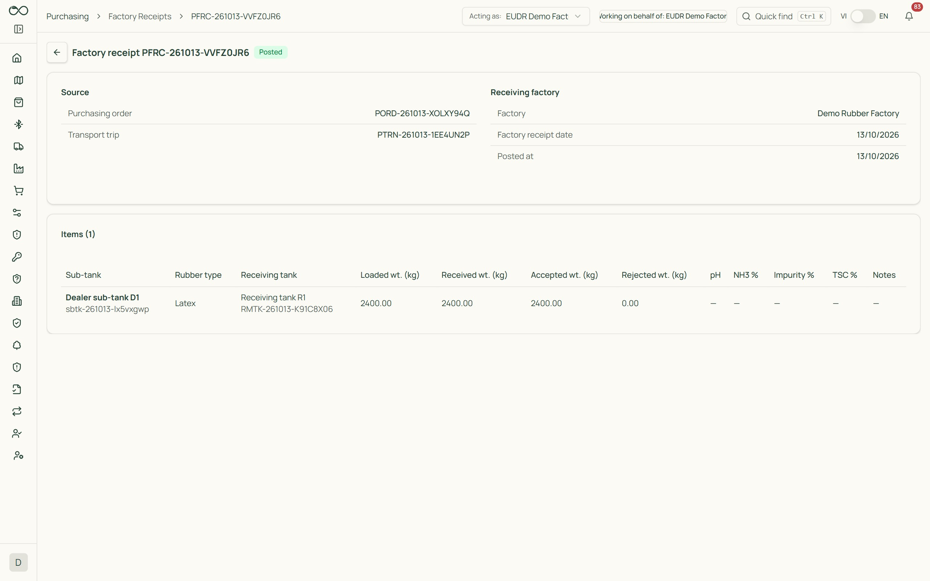Open the building sidebar icon
Image resolution: width=930 pixels, height=581 pixels.
pyautogui.click(x=17, y=301)
